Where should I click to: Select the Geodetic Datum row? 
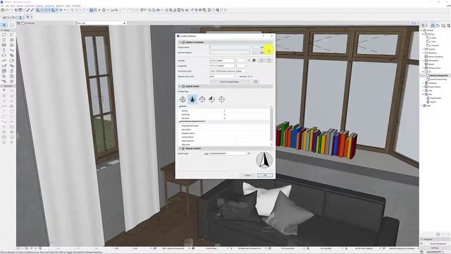coord(224,133)
